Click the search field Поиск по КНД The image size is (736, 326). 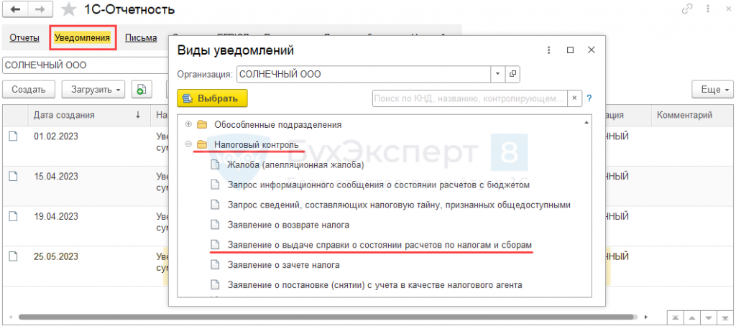470,98
